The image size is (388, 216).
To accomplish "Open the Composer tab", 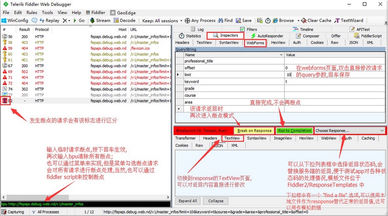I will (x=307, y=36).
